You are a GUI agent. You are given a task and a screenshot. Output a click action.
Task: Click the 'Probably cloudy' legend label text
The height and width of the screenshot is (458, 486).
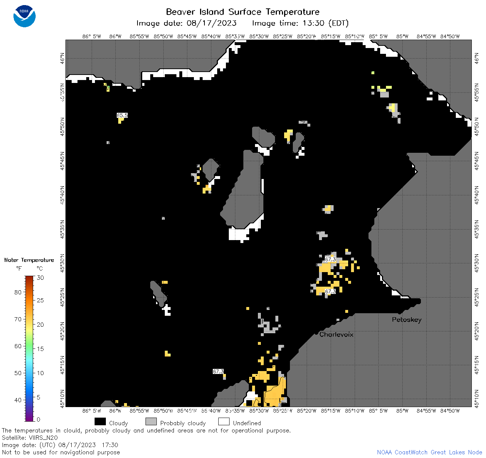tap(183, 423)
